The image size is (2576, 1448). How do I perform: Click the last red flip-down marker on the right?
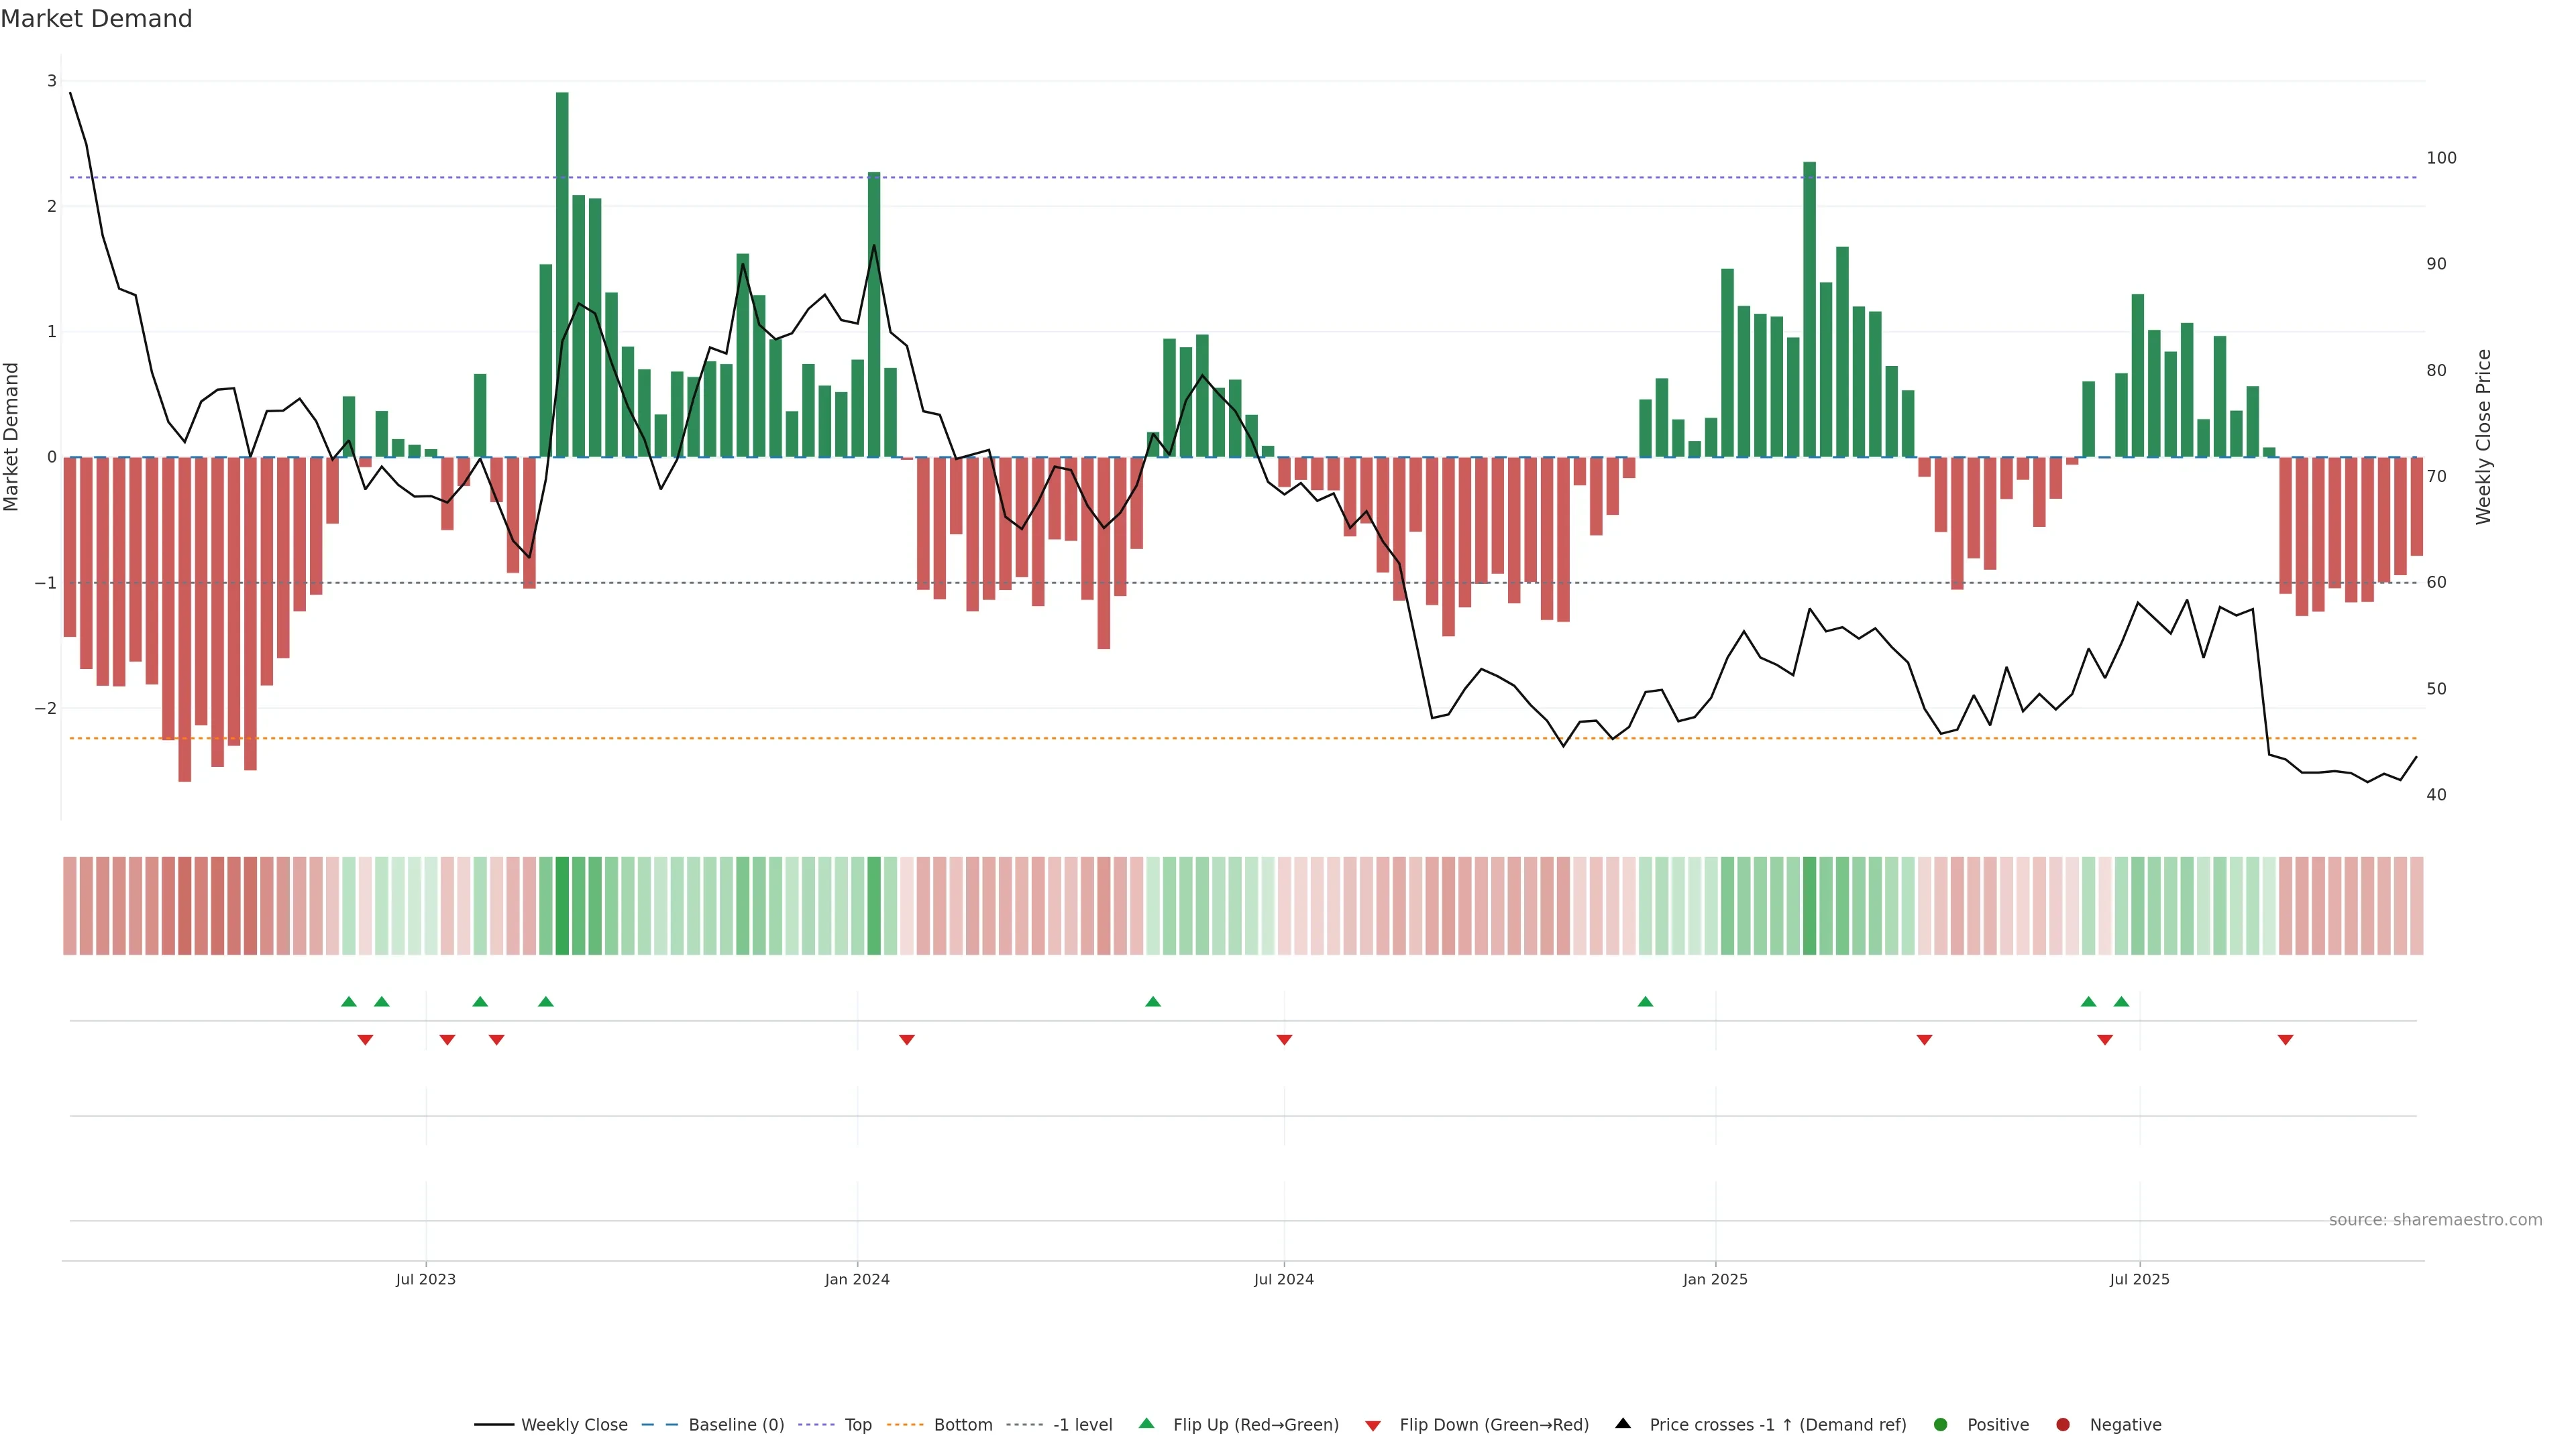2285,1040
